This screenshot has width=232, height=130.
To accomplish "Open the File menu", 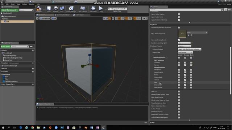I will 3,4.
